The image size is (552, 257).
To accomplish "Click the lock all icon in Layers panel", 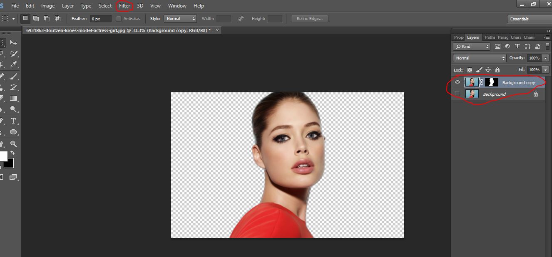I will tap(497, 70).
